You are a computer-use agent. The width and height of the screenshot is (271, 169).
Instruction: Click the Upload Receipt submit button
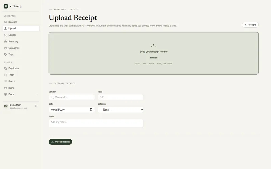(x=61, y=142)
